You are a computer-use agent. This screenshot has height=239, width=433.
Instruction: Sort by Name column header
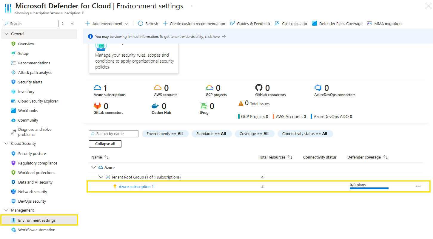click(101, 157)
